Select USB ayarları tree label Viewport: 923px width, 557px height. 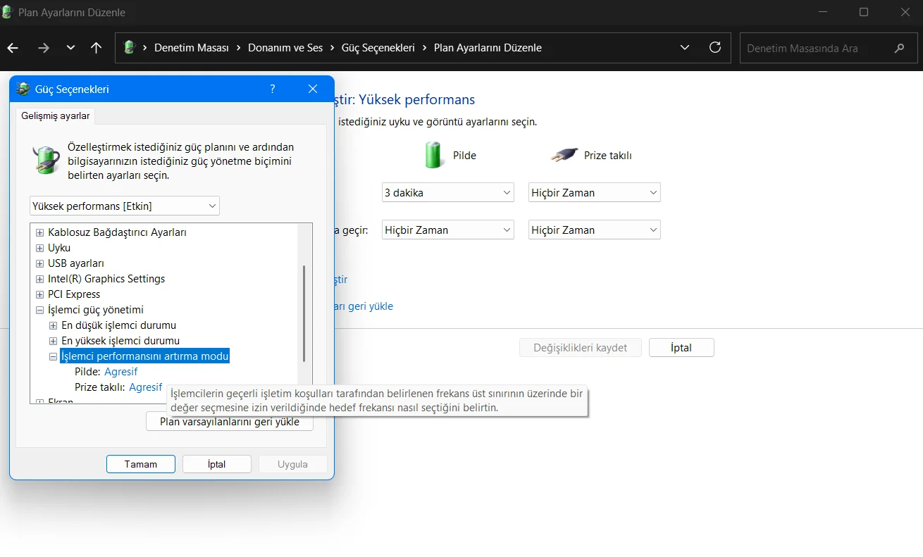pyautogui.click(x=76, y=263)
